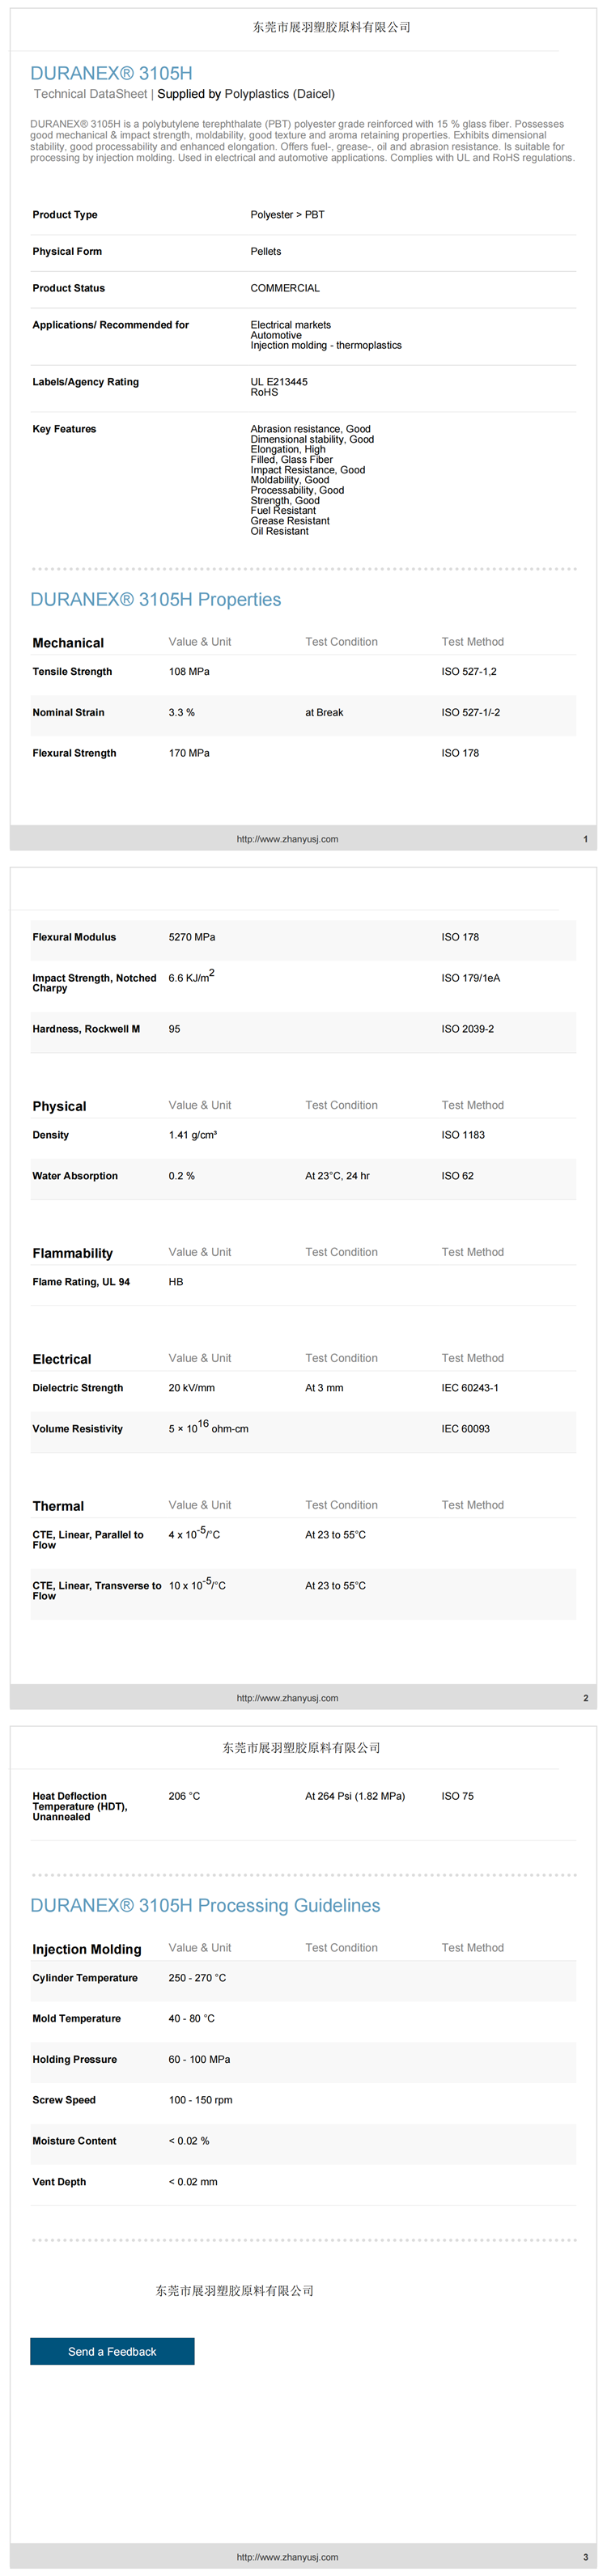Click the Cylinder Temperature row label
This screenshot has width=607, height=2576.
coord(85,1978)
